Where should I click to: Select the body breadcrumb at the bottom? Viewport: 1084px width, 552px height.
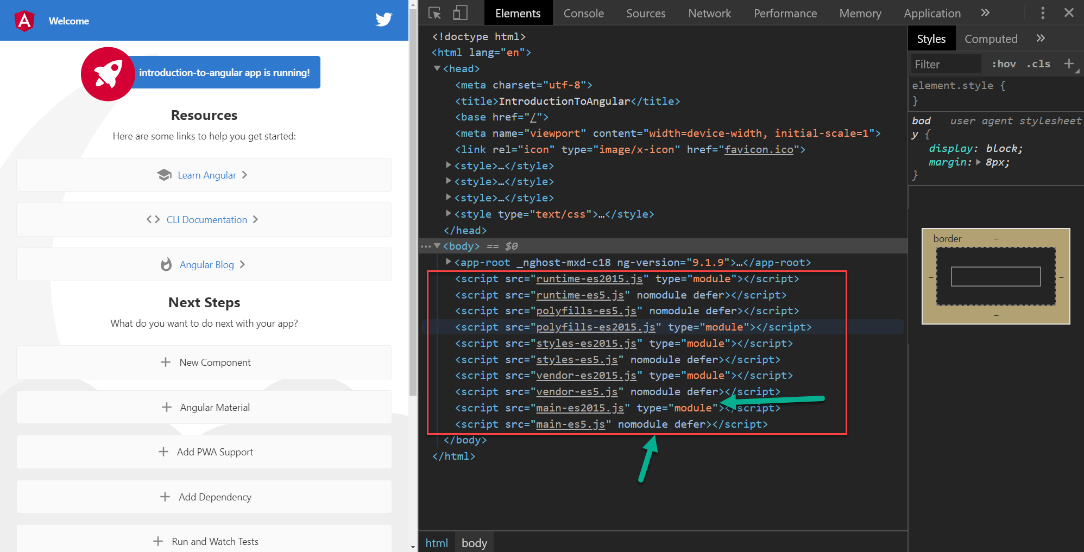pyautogui.click(x=474, y=543)
